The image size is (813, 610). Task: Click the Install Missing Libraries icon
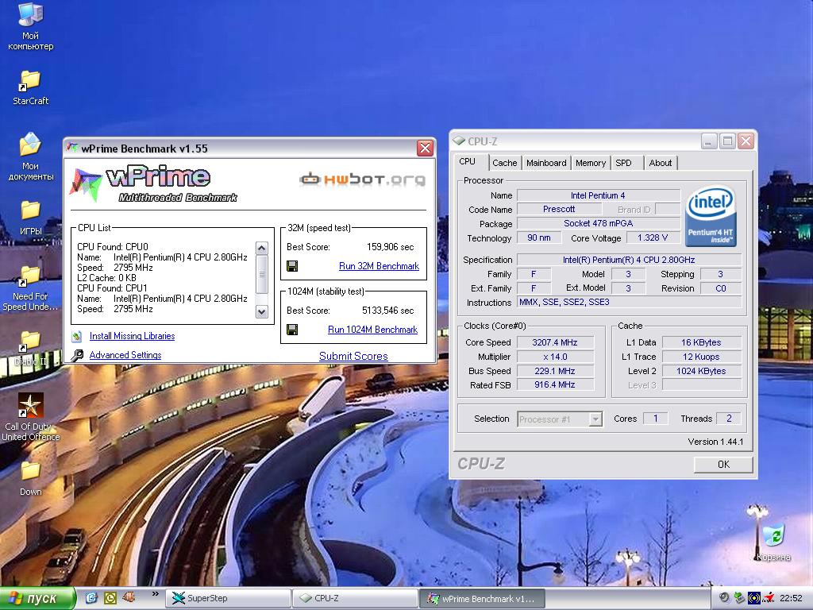click(77, 336)
